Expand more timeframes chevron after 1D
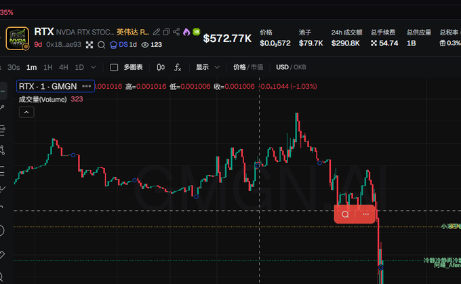 click(x=94, y=67)
